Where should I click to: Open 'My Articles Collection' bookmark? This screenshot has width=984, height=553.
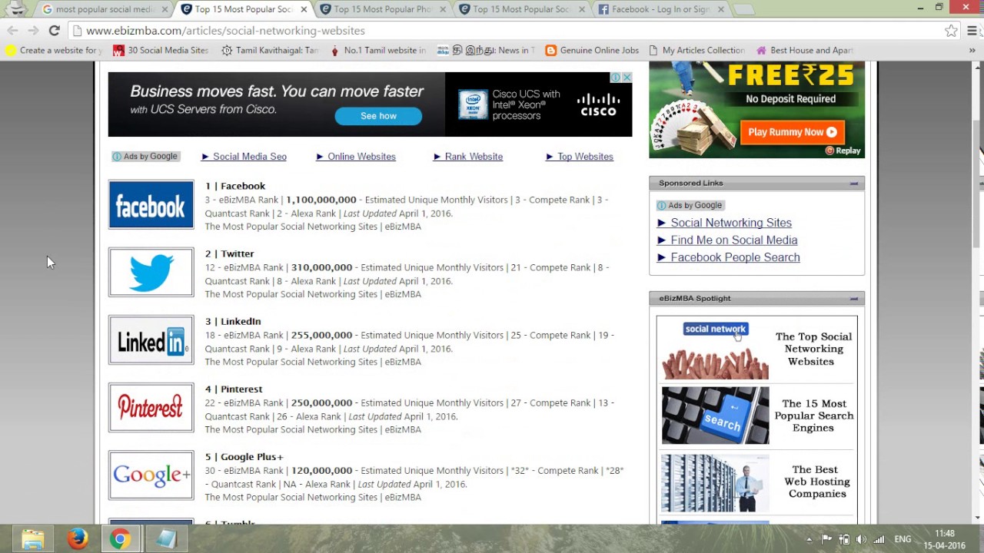(x=696, y=50)
